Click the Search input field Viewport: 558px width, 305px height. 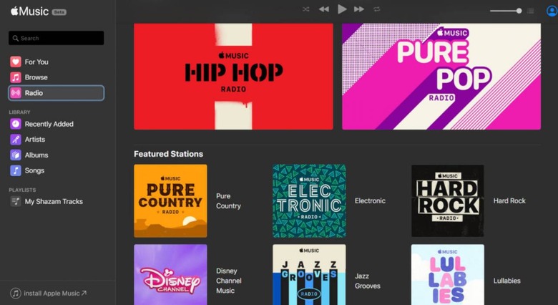click(57, 38)
